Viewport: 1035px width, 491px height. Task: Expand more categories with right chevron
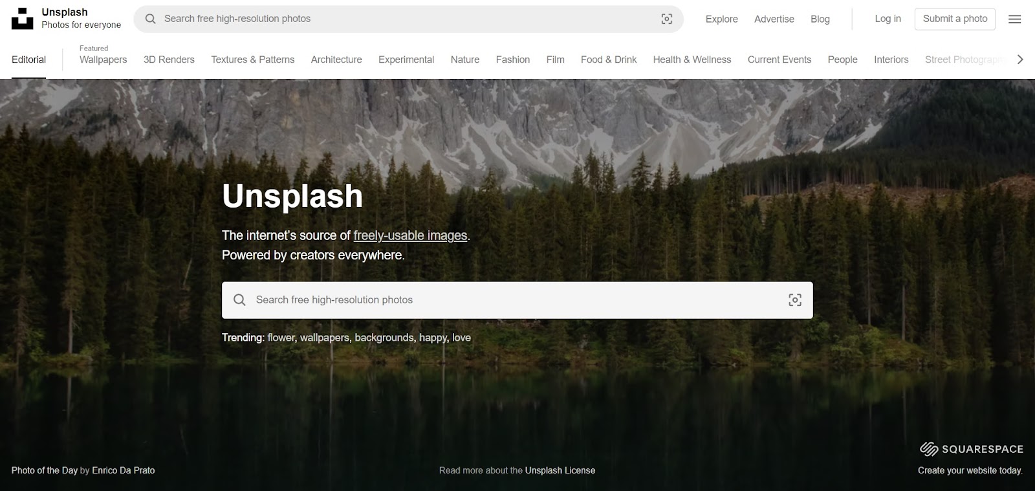1020,60
